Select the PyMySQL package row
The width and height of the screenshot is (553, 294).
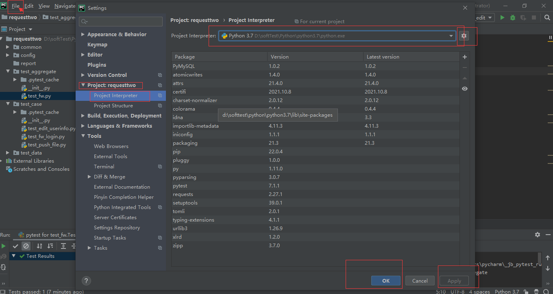tap(315, 66)
